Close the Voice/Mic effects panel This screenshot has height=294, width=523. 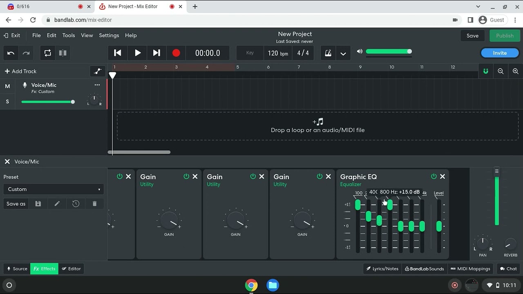click(7, 162)
